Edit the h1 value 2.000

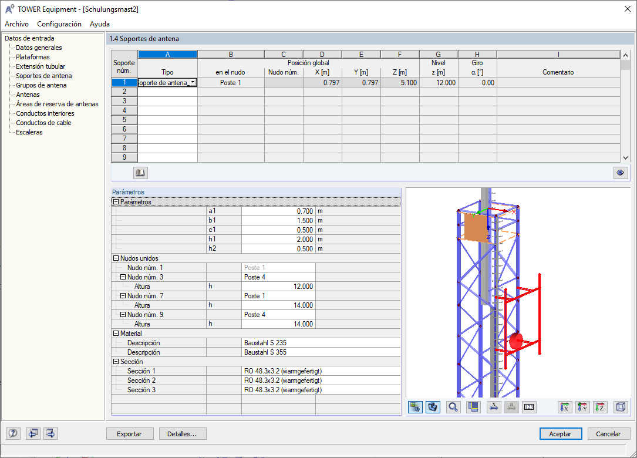(278, 240)
